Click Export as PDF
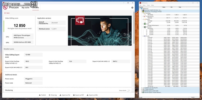Viewport: 202px width, 100px height. point(78,95)
